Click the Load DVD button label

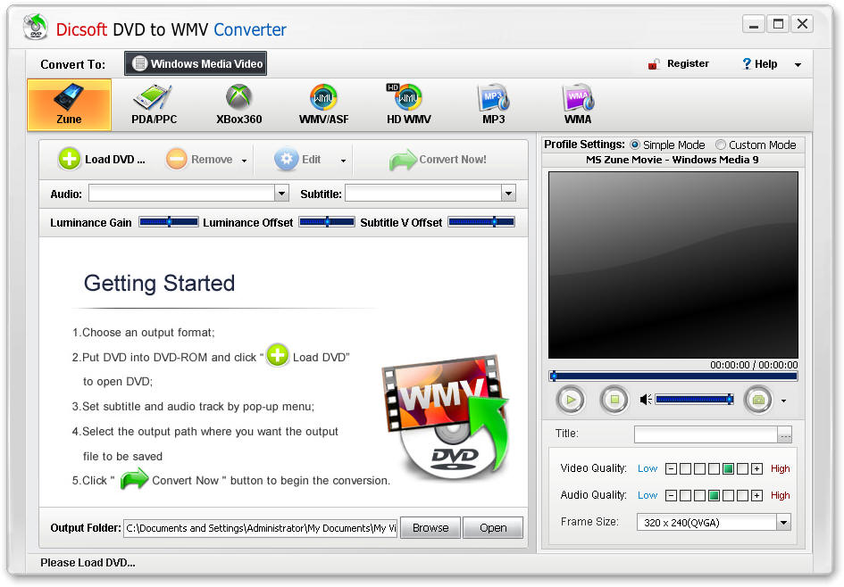click(114, 160)
